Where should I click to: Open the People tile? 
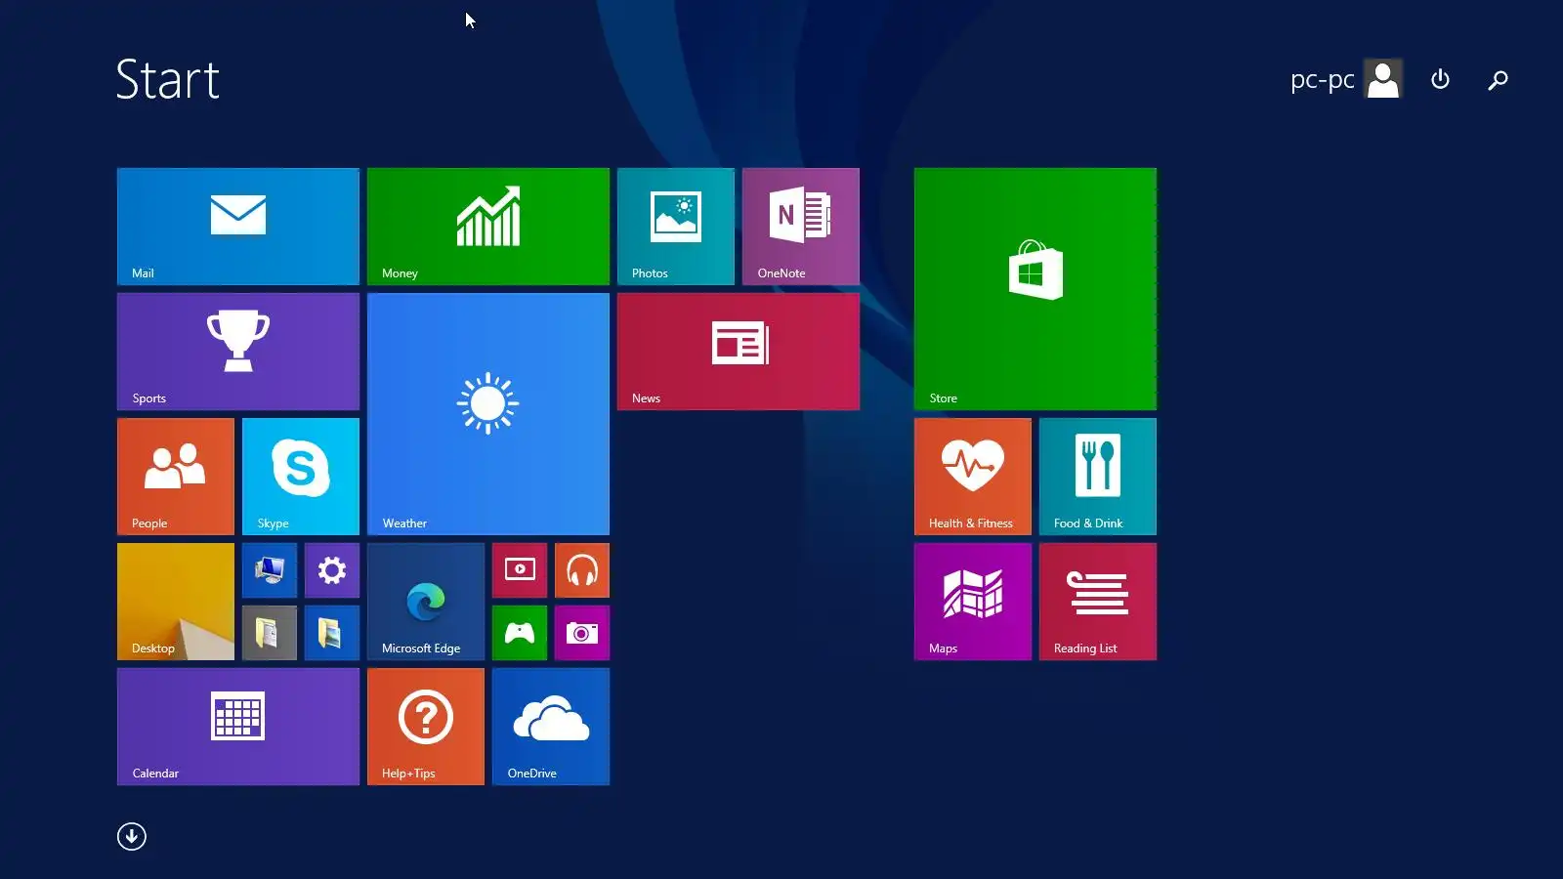[176, 477]
